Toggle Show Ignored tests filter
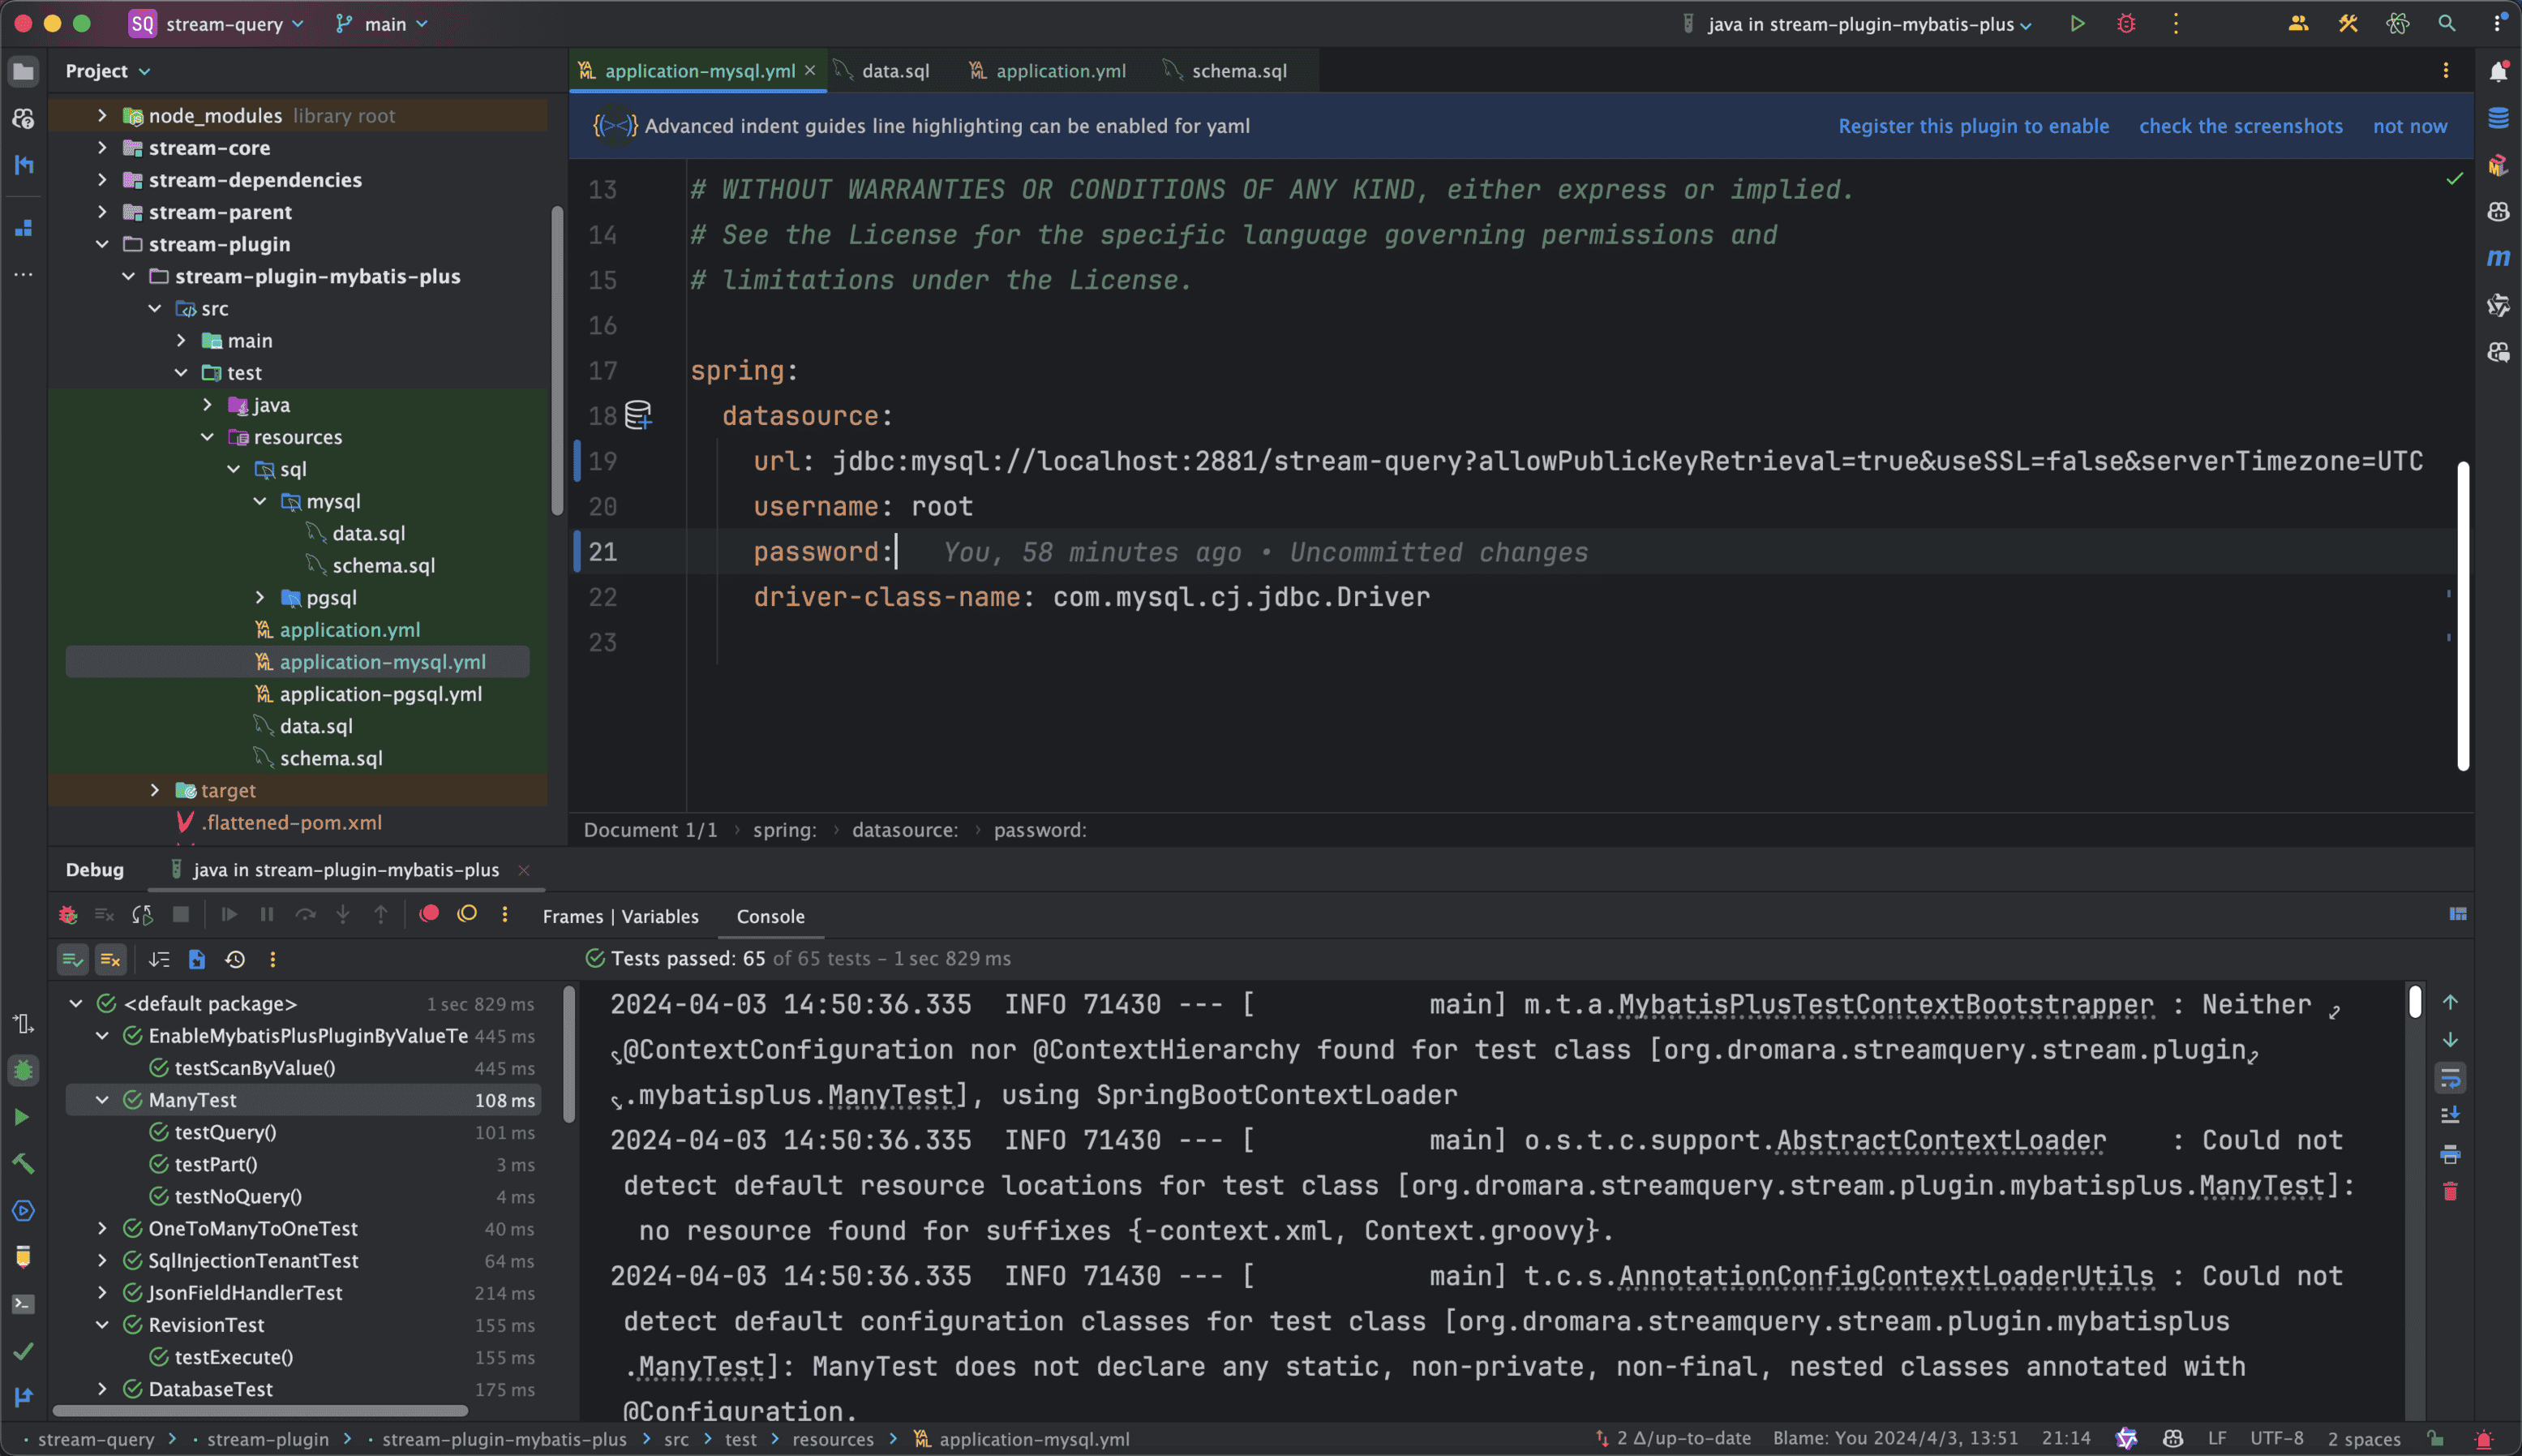 (111, 960)
